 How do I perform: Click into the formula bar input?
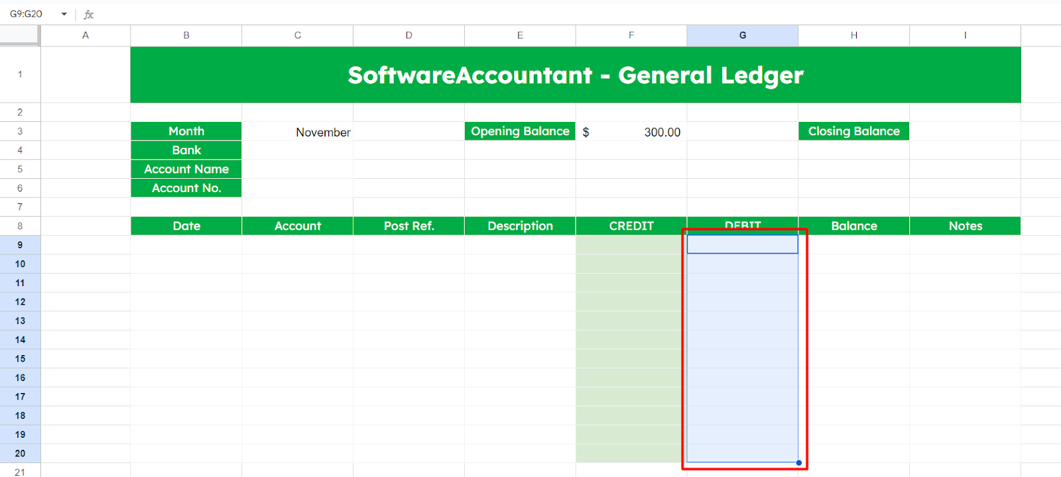pos(577,14)
